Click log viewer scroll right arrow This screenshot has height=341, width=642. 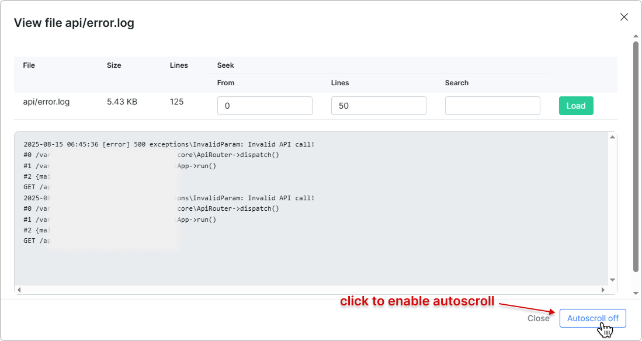[603, 290]
